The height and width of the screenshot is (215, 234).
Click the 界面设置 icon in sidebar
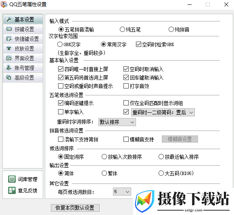coord(9,58)
